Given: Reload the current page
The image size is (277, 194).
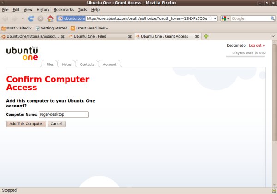Looking at the screenshot, I should coord(31,18).
